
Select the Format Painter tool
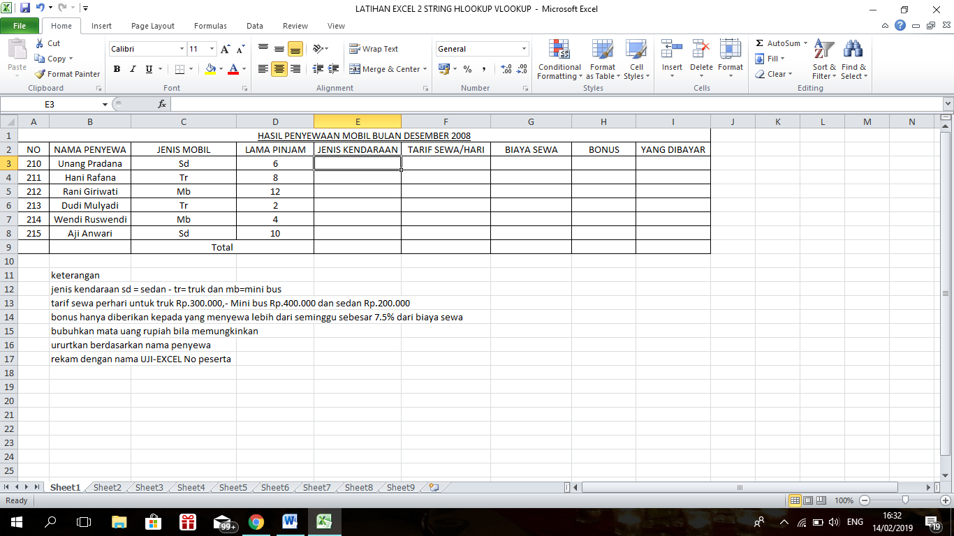point(67,73)
